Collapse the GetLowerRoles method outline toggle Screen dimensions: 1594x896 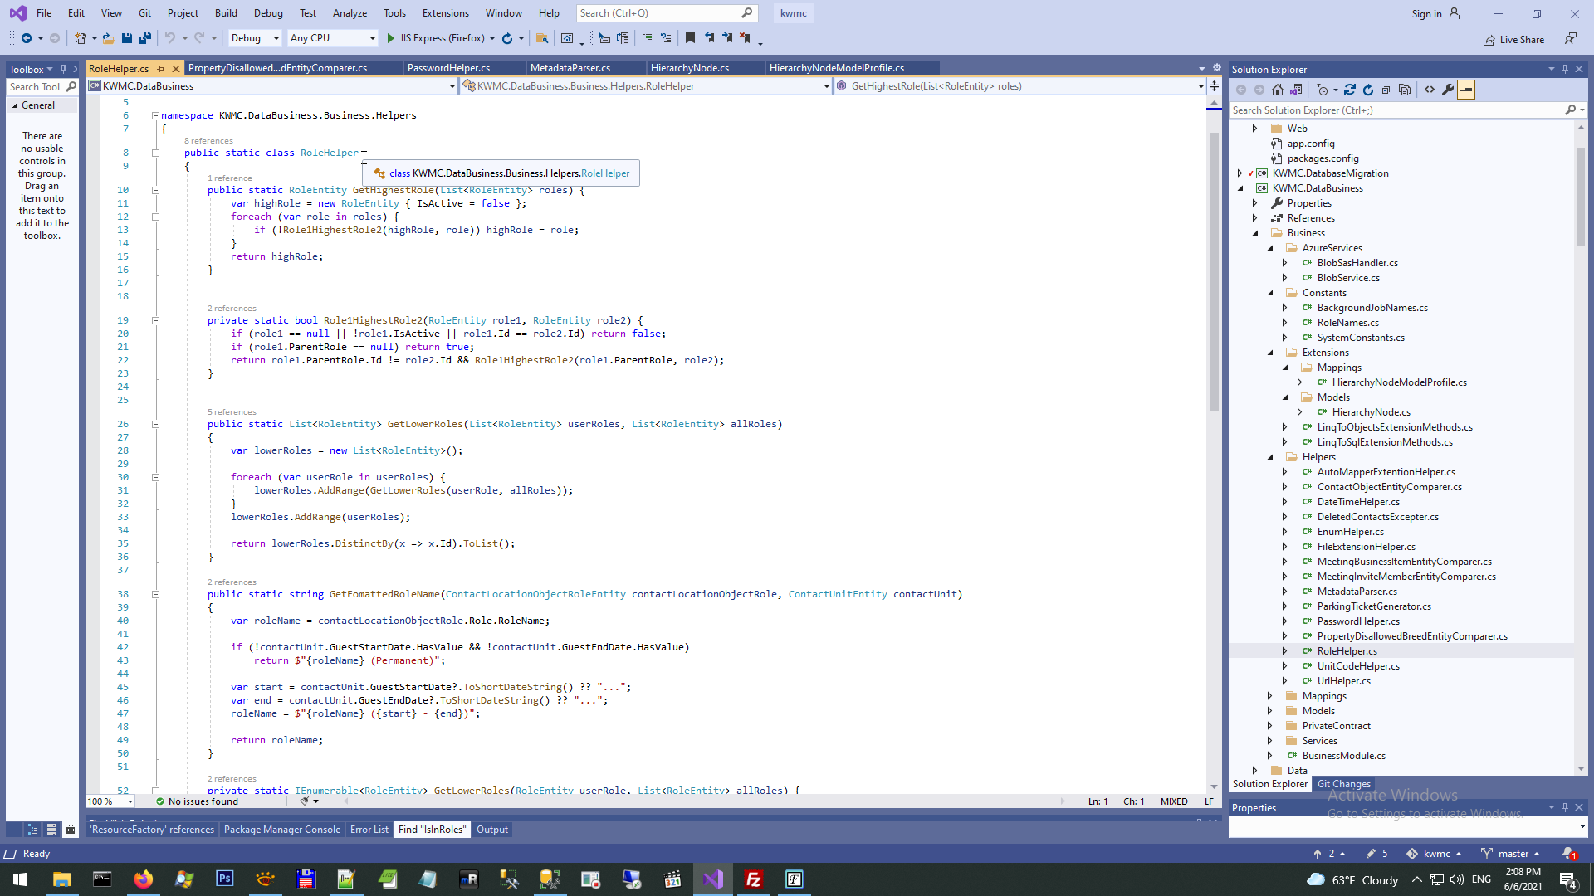click(x=155, y=424)
